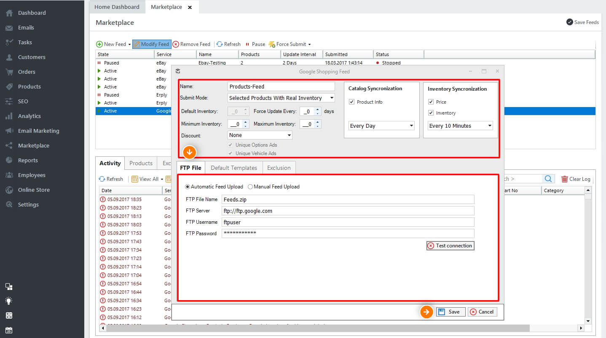This screenshot has width=606, height=338.
Task: Toggle Inventory checkbox under Inventory Syncronization
Action: (x=431, y=113)
